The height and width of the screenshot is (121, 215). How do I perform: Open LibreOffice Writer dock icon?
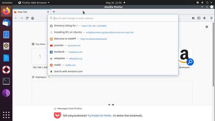coord(6,58)
